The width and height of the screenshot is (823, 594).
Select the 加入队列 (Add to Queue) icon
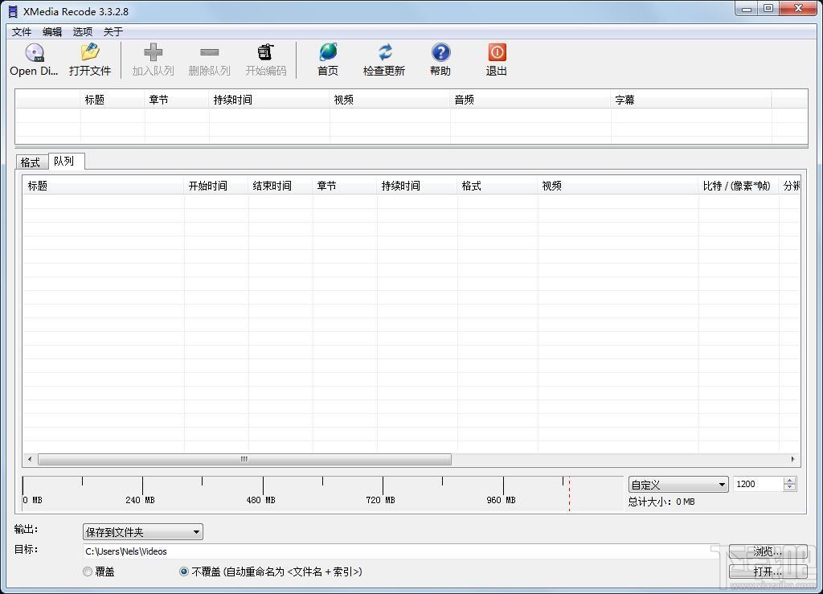[153, 56]
